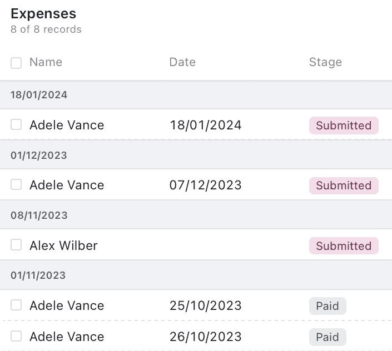The height and width of the screenshot is (351, 392).
Task: Check the Adele Vance row dated 18/01/2024
Action: [x=16, y=125]
